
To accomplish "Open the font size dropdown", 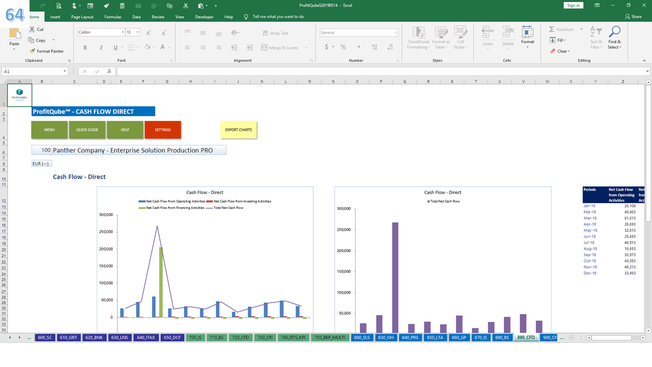I will point(138,32).
